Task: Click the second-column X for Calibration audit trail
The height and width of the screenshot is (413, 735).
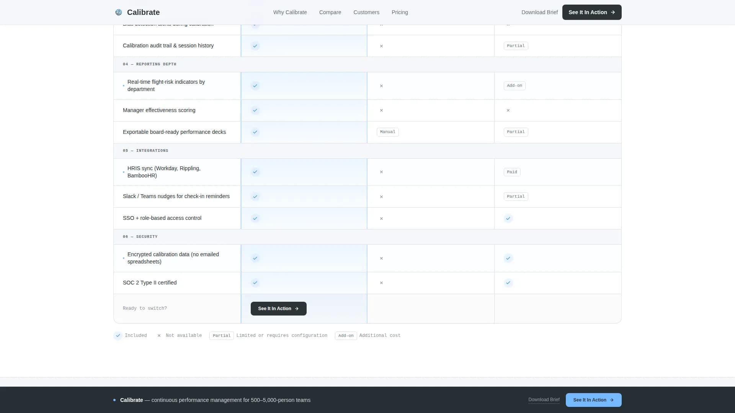Action: pyautogui.click(x=381, y=46)
